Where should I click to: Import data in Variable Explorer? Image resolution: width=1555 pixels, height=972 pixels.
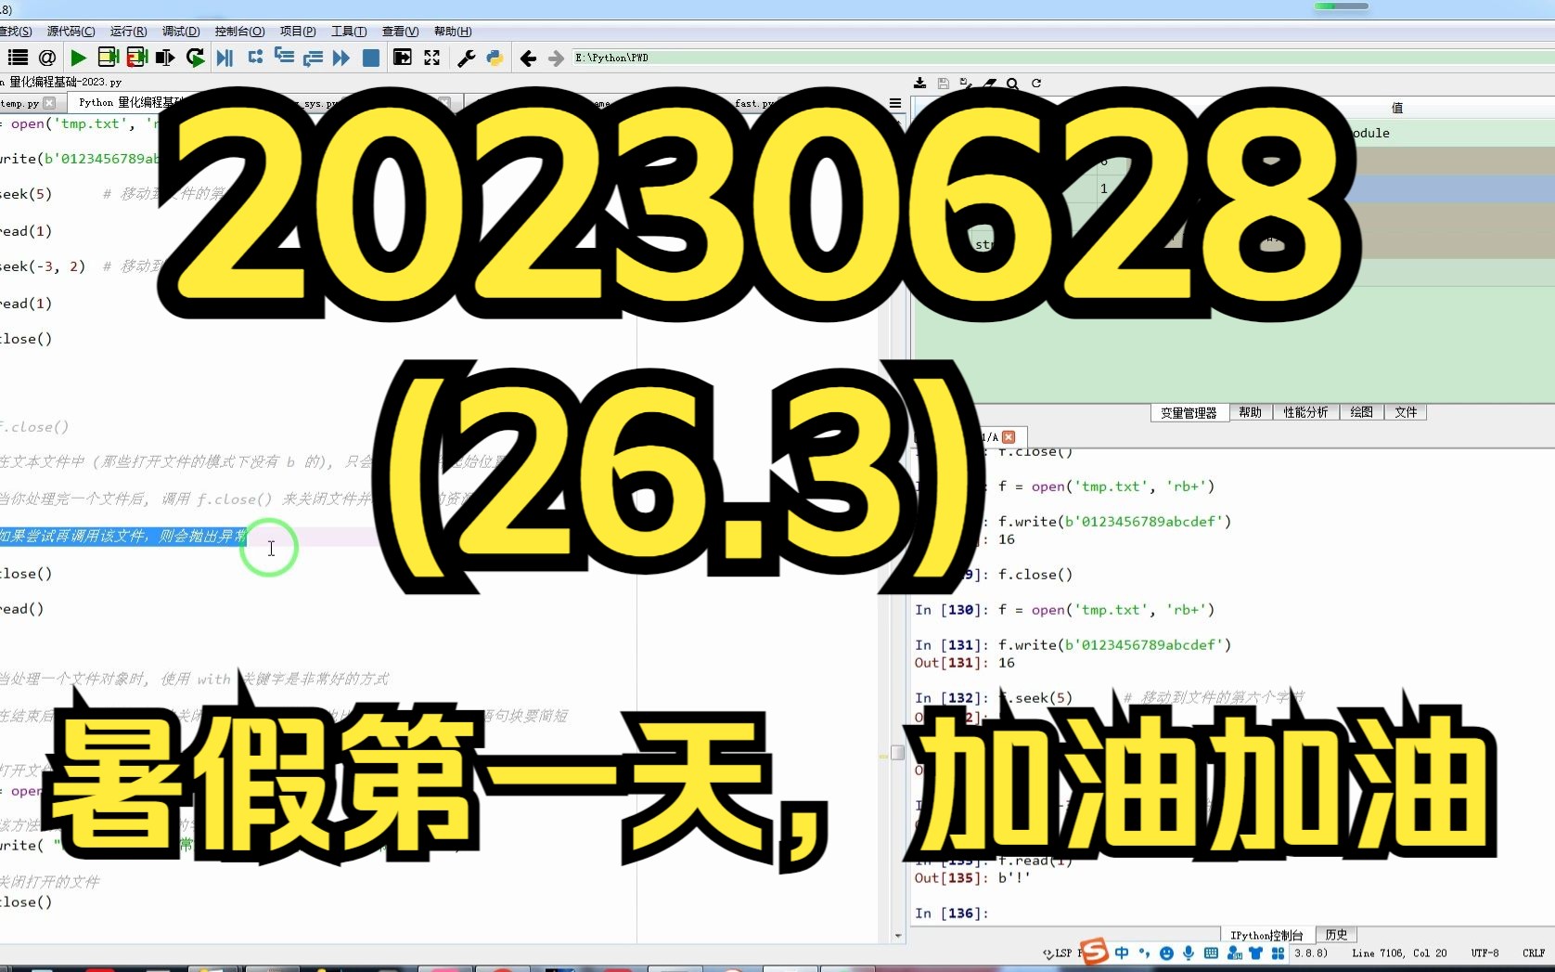click(x=919, y=84)
